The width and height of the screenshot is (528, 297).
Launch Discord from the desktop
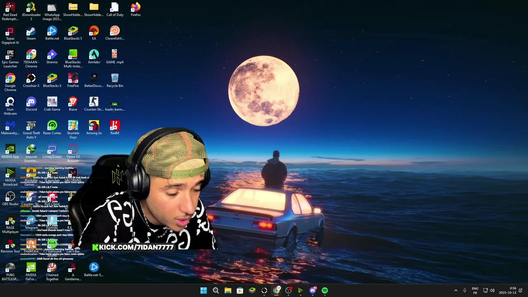(x=31, y=104)
